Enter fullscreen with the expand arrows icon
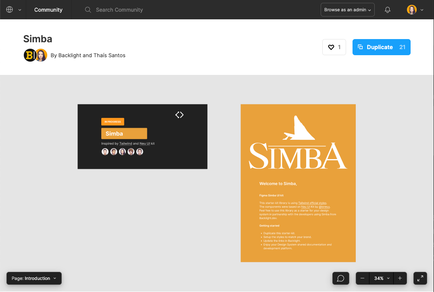The width and height of the screenshot is (434, 292). [x=420, y=278]
